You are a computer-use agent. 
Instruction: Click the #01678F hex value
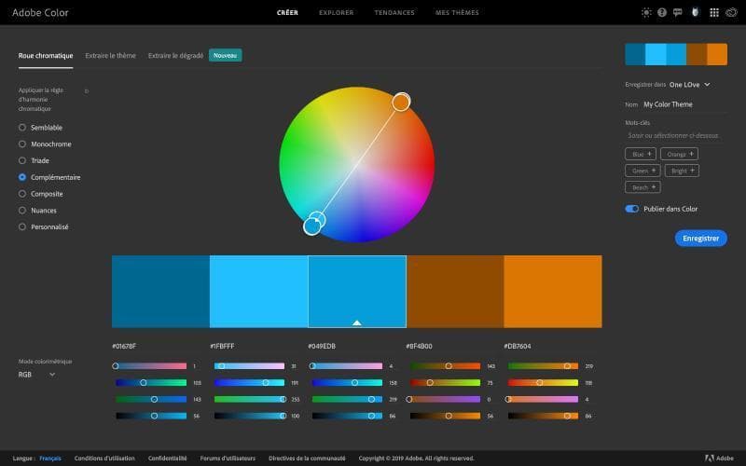coord(124,346)
